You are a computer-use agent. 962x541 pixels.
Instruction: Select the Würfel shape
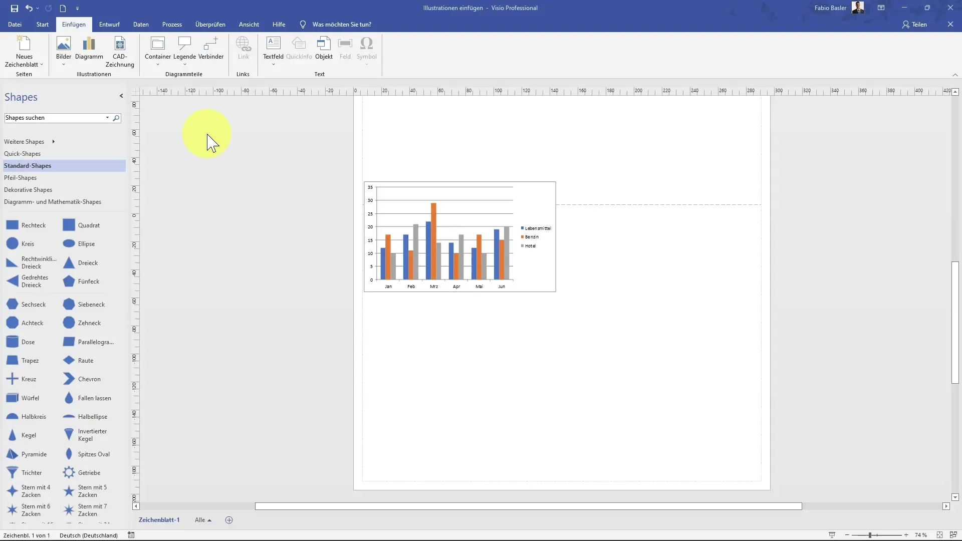23,398
